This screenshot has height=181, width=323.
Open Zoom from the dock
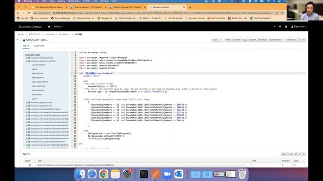coord(167,174)
